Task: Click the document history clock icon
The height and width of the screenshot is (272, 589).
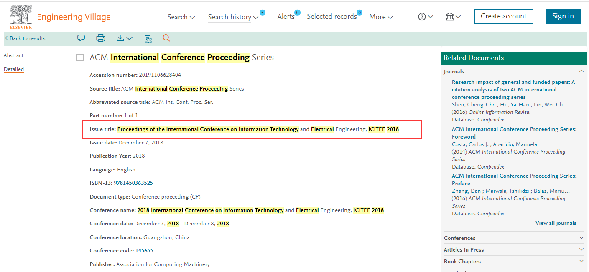Action: (148, 39)
